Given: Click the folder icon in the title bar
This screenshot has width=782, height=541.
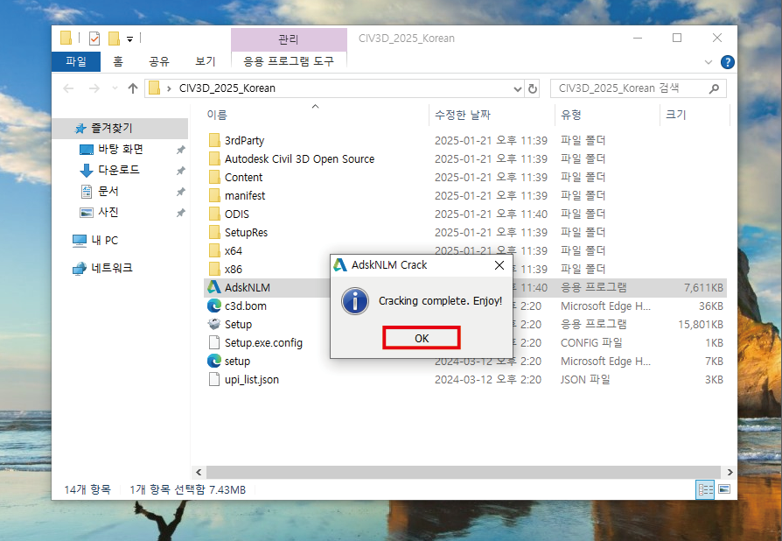Looking at the screenshot, I should (x=66, y=38).
